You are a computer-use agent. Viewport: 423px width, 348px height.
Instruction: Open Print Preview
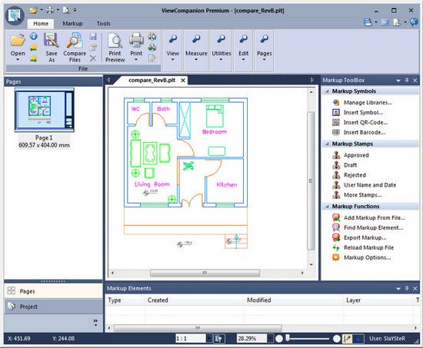tap(115, 48)
